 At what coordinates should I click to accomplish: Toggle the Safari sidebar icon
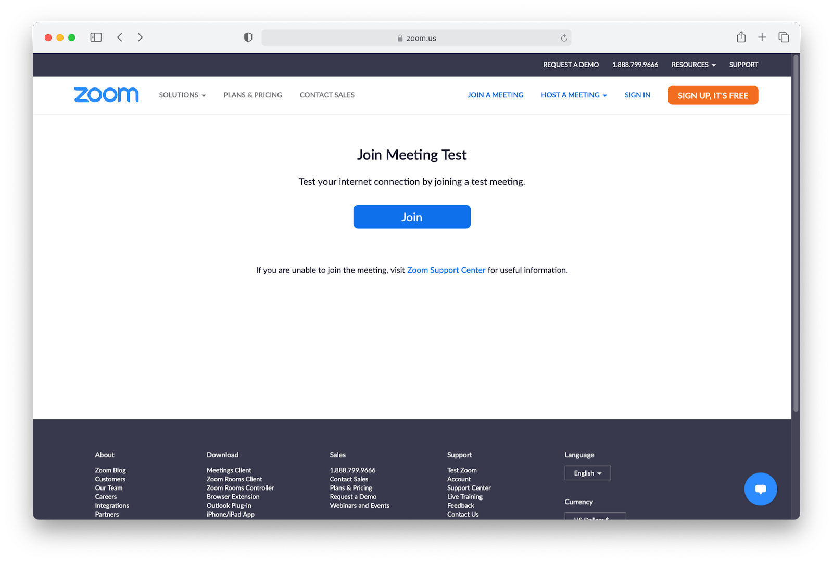click(x=96, y=37)
